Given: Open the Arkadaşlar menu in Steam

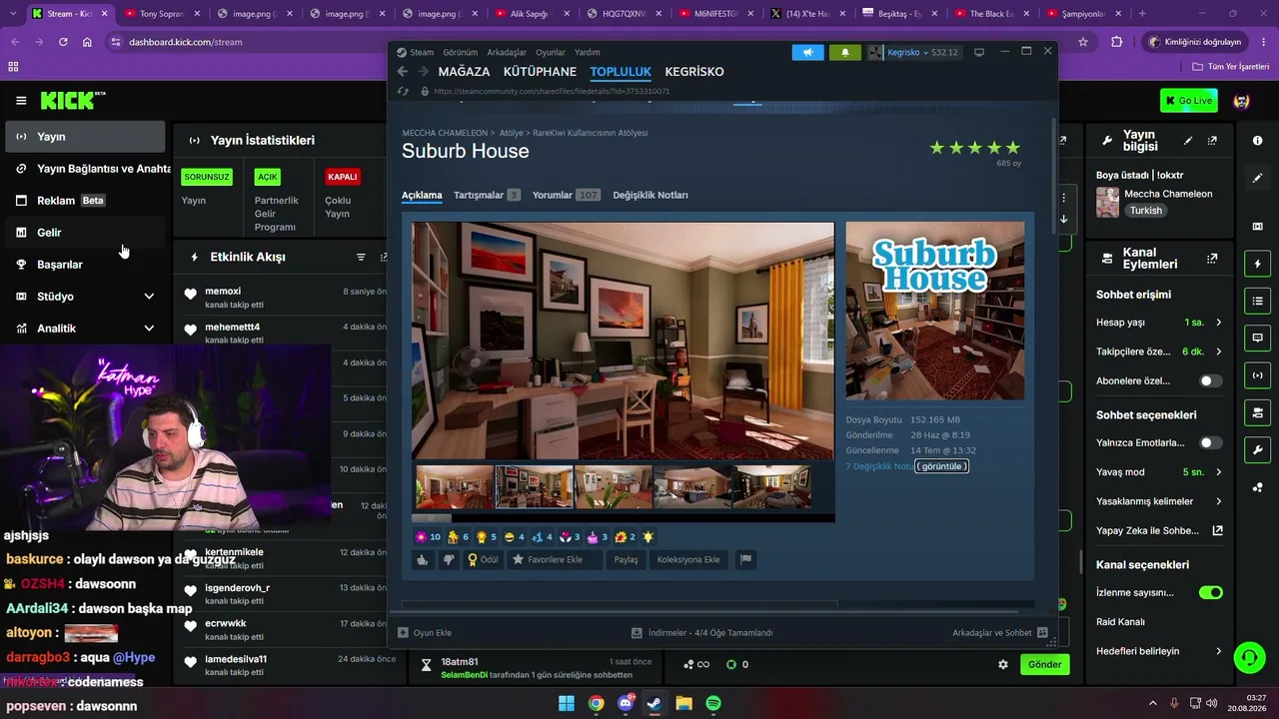Looking at the screenshot, I should pos(507,52).
